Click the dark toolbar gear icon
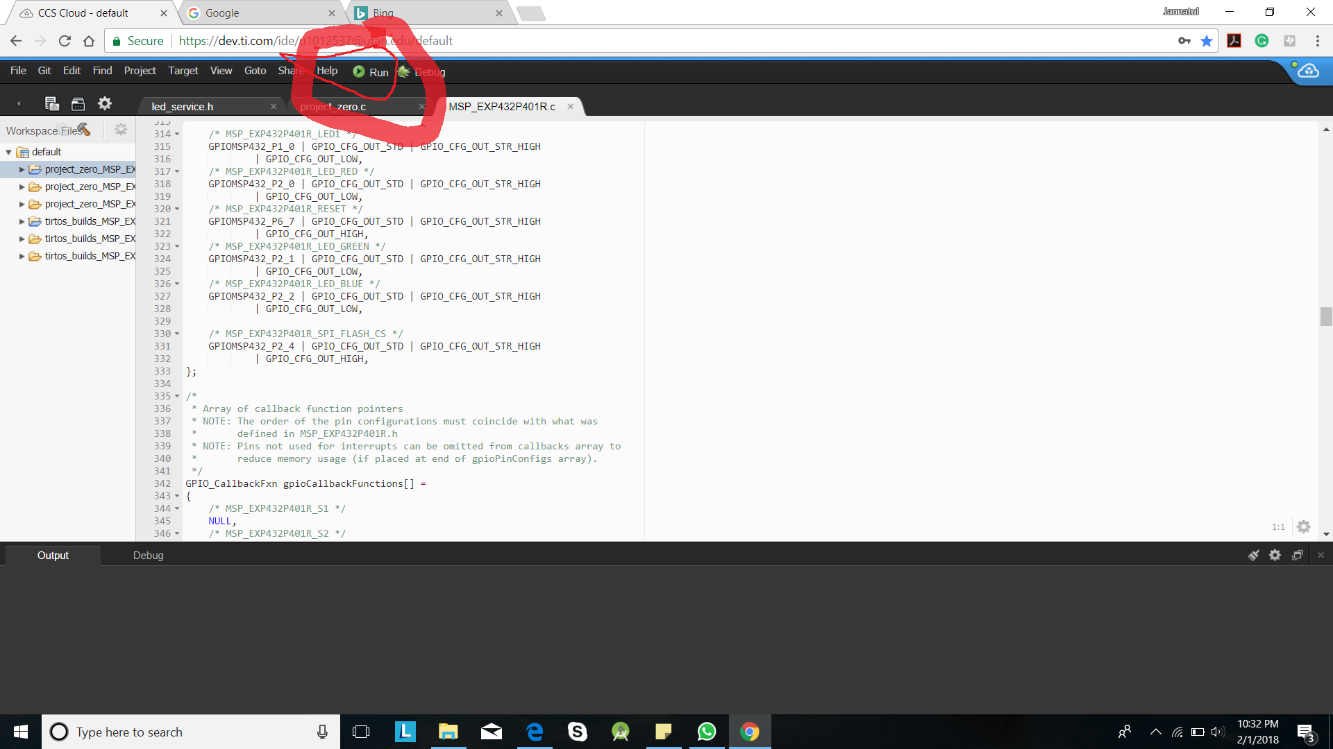Viewport: 1333px width, 749px height. click(105, 104)
